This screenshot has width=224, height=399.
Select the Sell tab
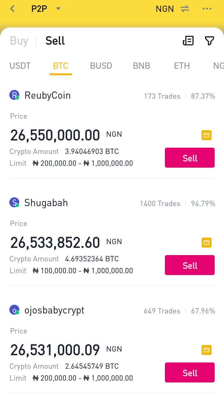[x=55, y=41]
